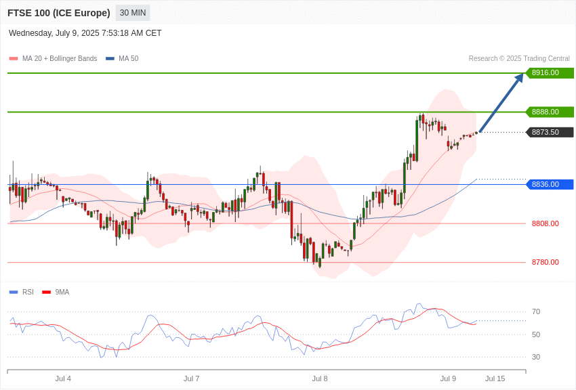The image size is (576, 390).
Task: Click the MA 20 + Bollinger Bands legend label
Action: [x=60, y=58]
